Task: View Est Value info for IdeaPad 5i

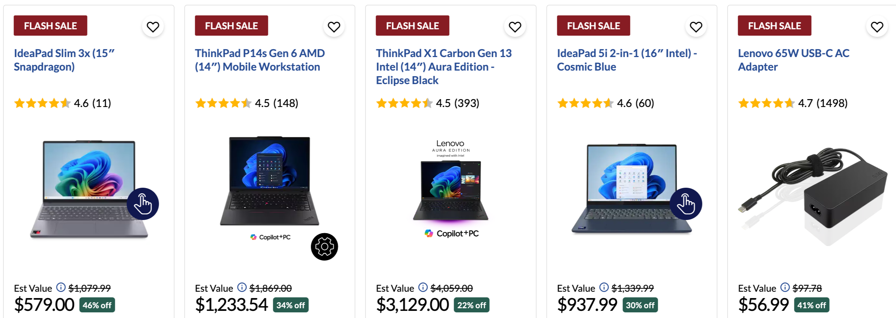Action: coord(604,288)
